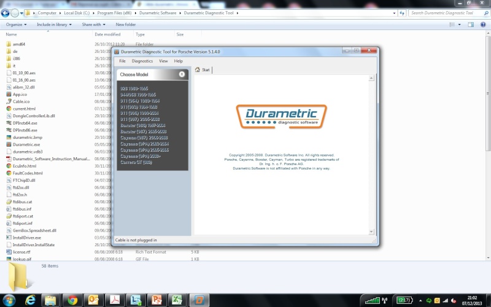
Task: Select the Start tab
Action: pyautogui.click(x=203, y=70)
